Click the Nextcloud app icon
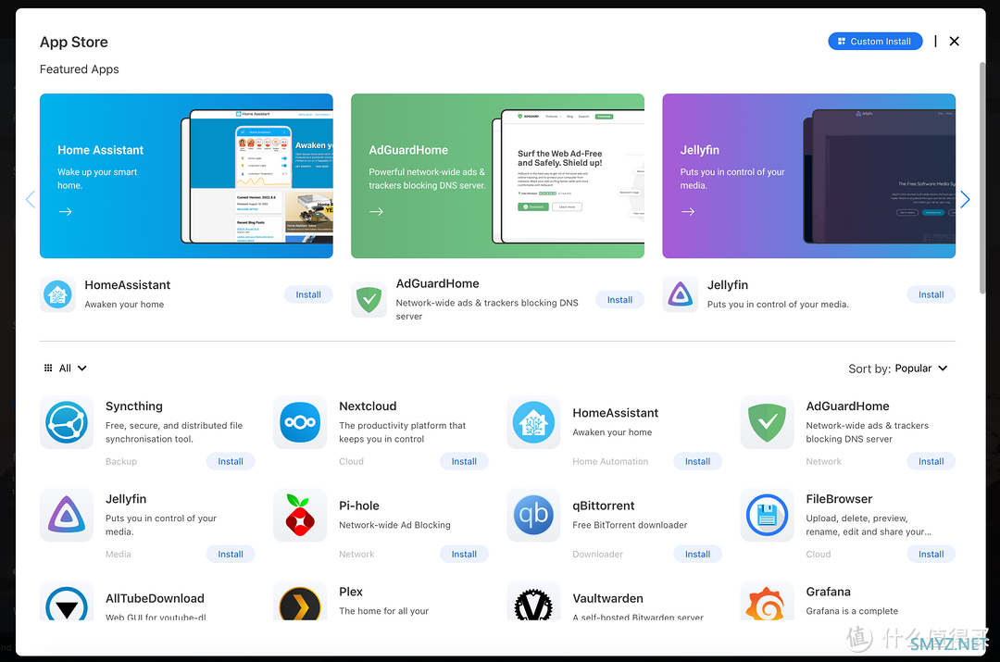 pyautogui.click(x=300, y=422)
